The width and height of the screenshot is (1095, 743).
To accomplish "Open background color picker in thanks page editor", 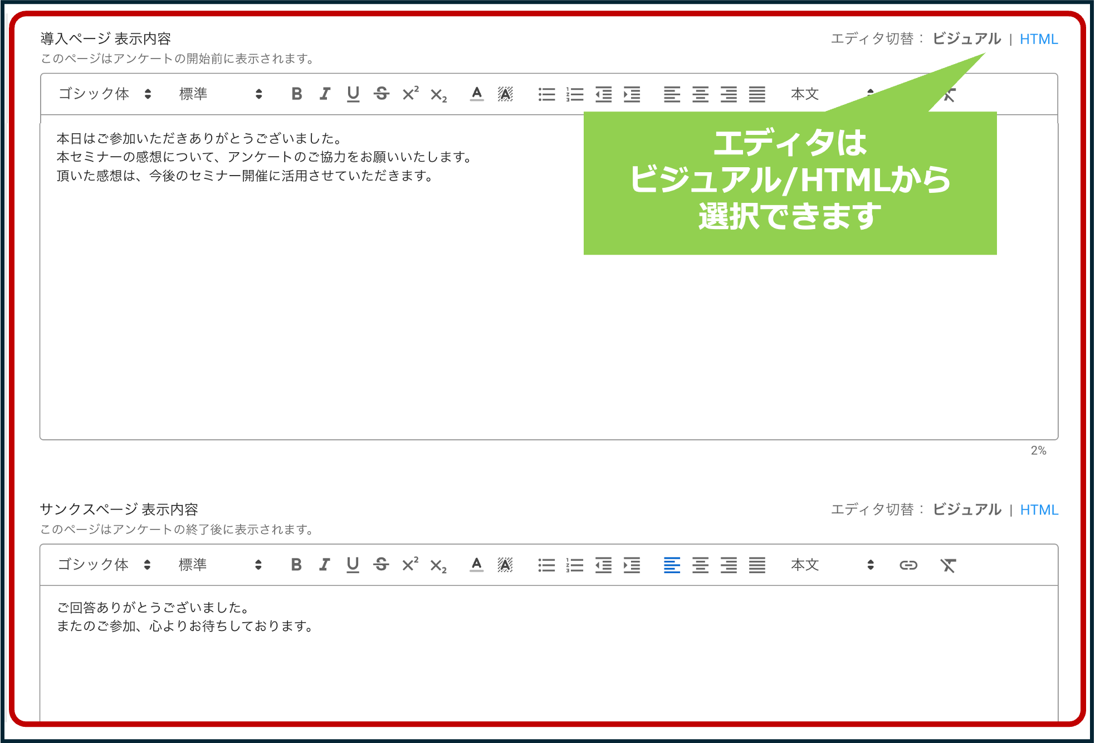I will tap(505, 565).
